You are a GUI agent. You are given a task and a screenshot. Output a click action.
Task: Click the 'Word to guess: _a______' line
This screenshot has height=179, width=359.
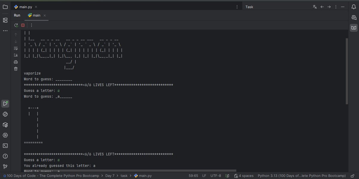pos(48,96)
